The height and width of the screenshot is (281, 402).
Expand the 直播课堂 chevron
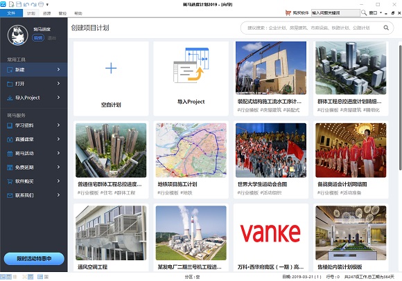(x=58, y=139)
